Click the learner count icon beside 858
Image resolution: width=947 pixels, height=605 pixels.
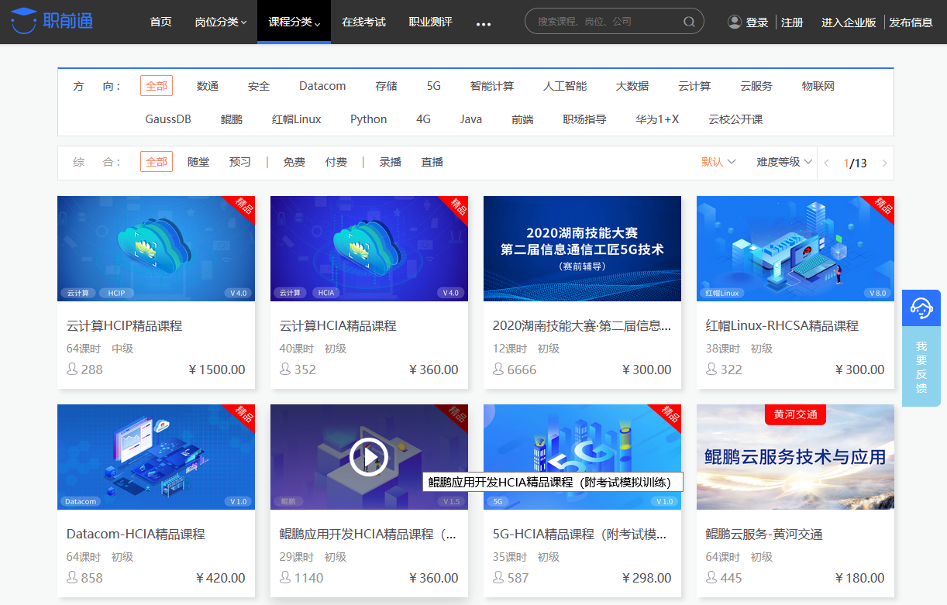pyautogui.click(x=73, y=578)
